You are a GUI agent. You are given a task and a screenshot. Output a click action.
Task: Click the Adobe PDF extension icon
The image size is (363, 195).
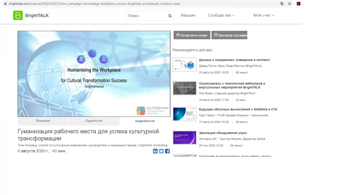point(298,4)
